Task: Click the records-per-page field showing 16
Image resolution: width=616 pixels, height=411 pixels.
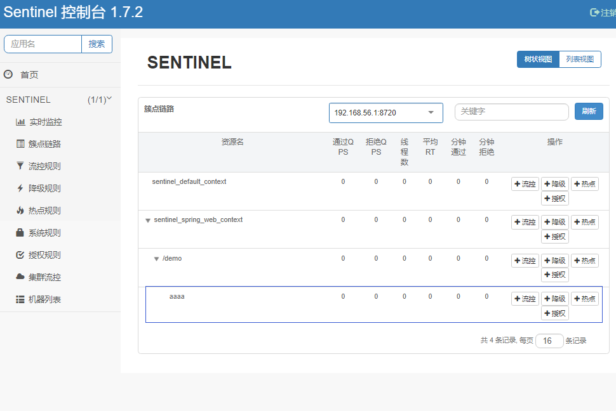Action: coord(549,341)
